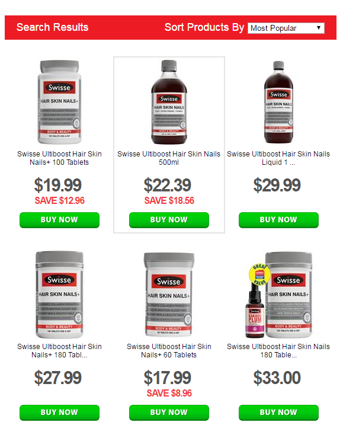Open Hair Skin Nails 180 Table... title link
343x438 pixels.
click(x=278, y=351)
